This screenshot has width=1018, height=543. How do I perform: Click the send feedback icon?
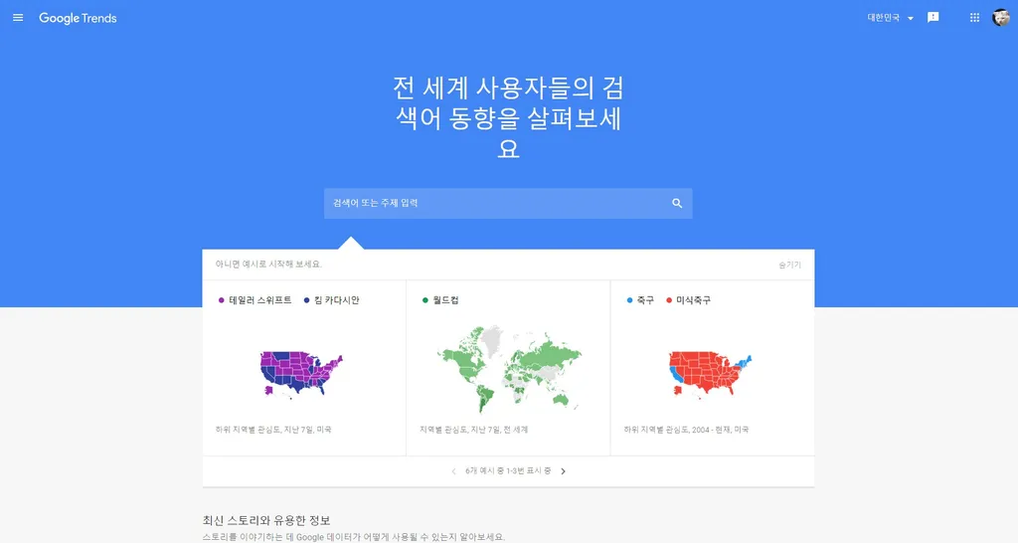(933, 18)
